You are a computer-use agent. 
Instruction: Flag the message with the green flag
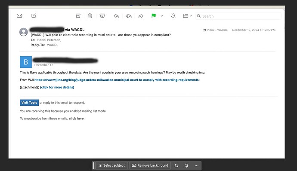(x=154, y=16)
